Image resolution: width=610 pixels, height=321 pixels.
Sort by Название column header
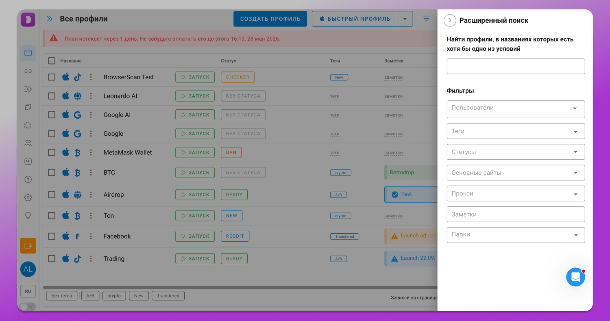click(71, 61)
